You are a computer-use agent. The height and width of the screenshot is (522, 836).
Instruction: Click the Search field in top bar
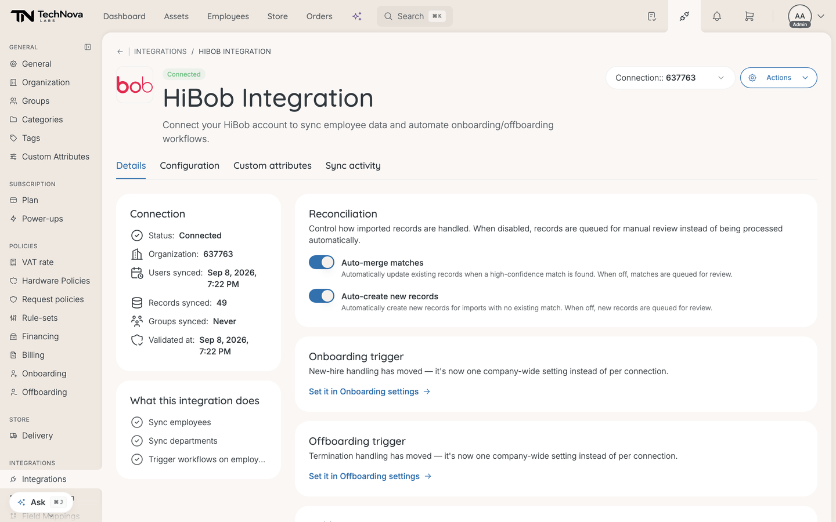tap(415, 16)
